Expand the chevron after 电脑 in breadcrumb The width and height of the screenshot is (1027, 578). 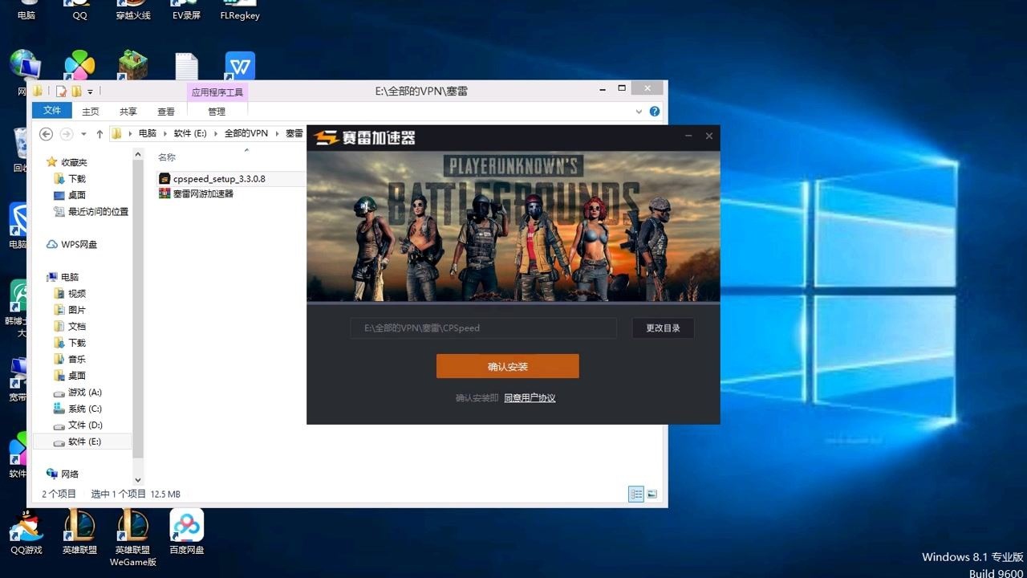167,133
